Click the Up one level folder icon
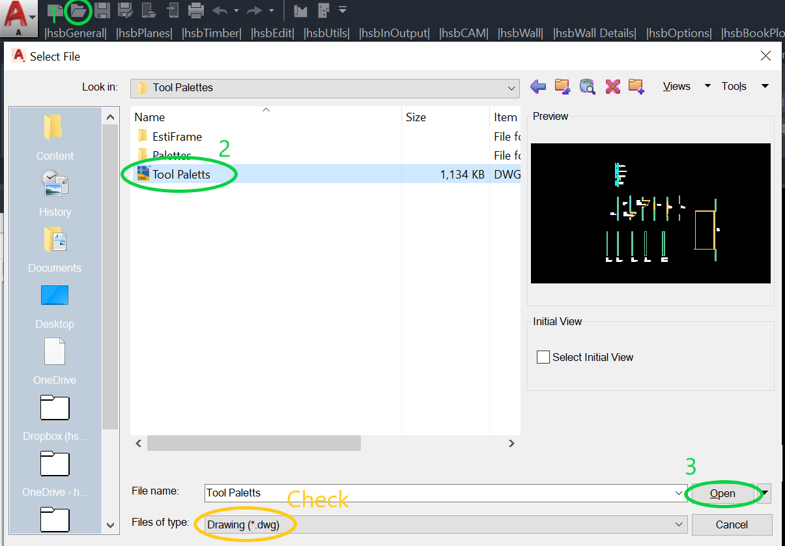This screenshot has width=785, height=546. click(562, 86)
